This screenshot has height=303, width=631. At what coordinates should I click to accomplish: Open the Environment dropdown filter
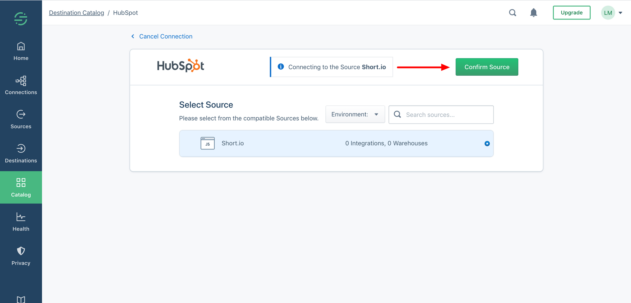point(355,114)
